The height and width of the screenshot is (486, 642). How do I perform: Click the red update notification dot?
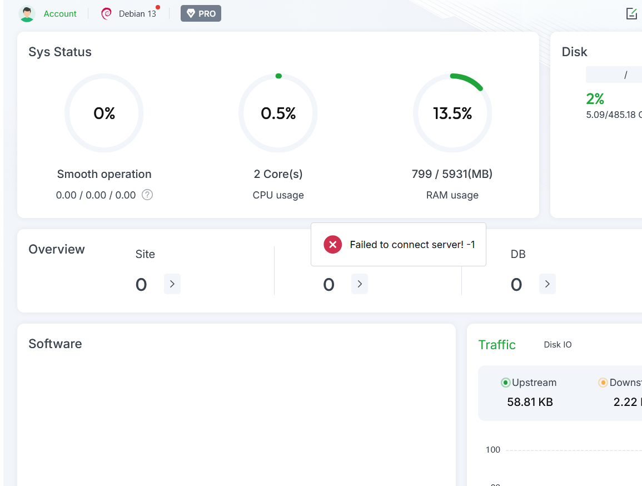coord(158,7)
